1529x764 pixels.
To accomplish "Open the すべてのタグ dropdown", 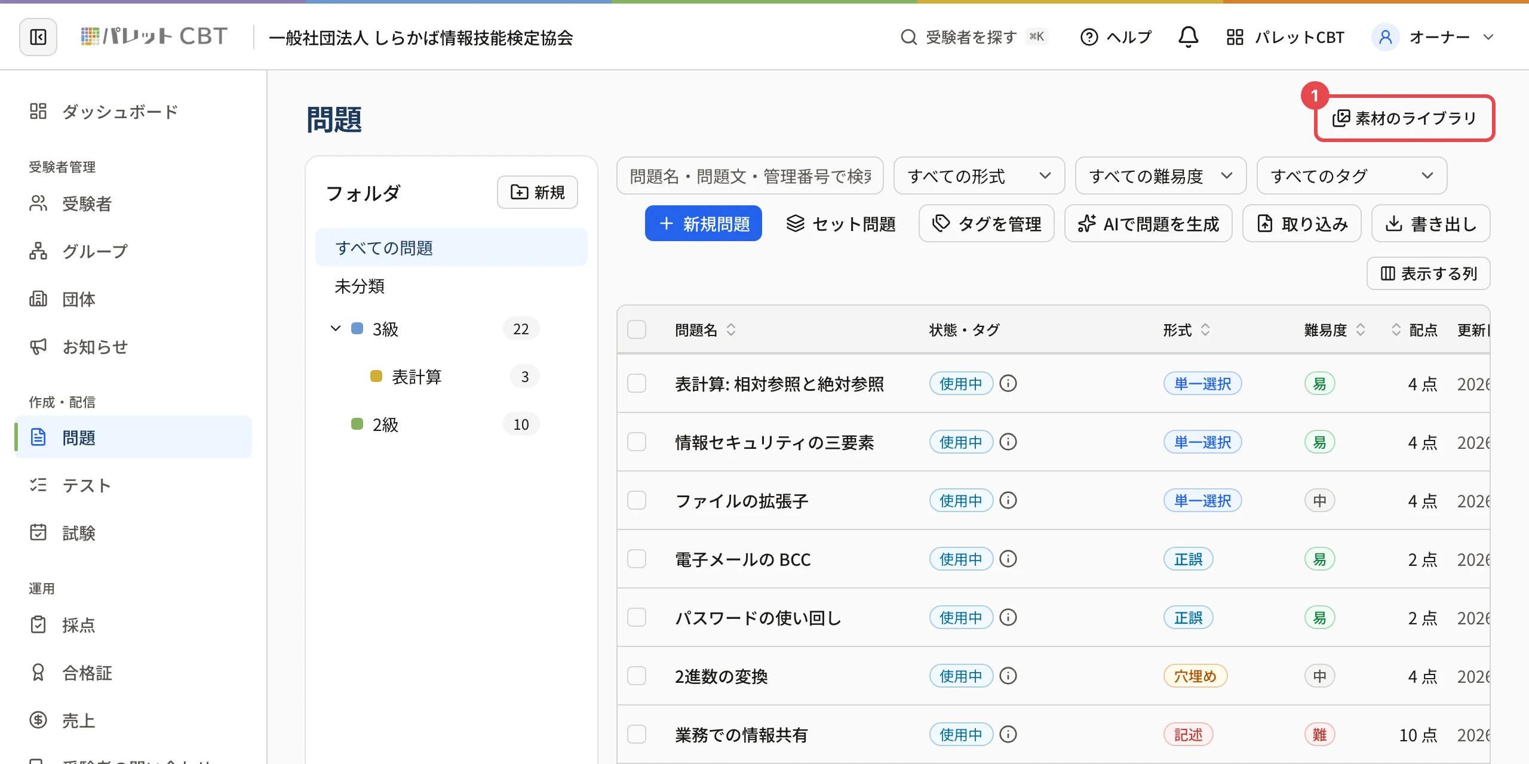I will [1352, 175].
